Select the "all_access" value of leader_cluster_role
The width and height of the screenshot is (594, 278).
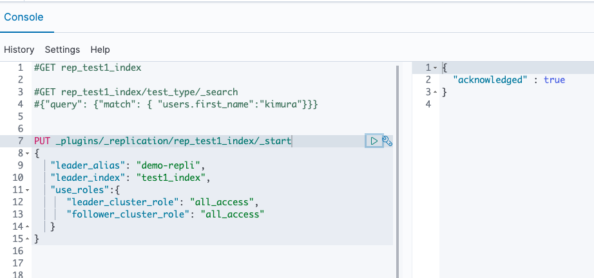(222, 202)
